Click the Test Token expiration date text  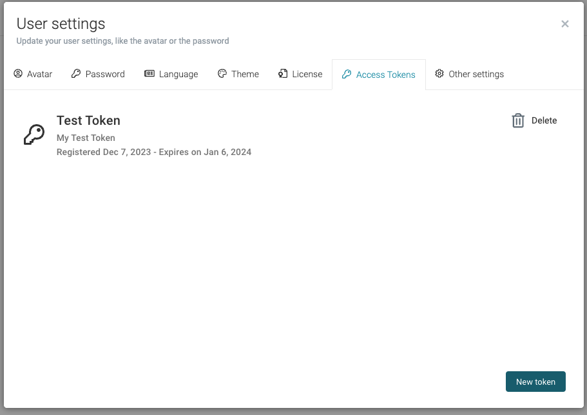(154, 152)
